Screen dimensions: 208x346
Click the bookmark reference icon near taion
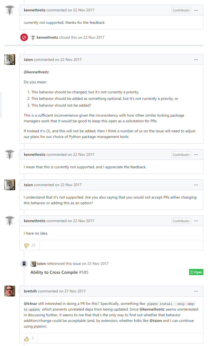[24, 263]
